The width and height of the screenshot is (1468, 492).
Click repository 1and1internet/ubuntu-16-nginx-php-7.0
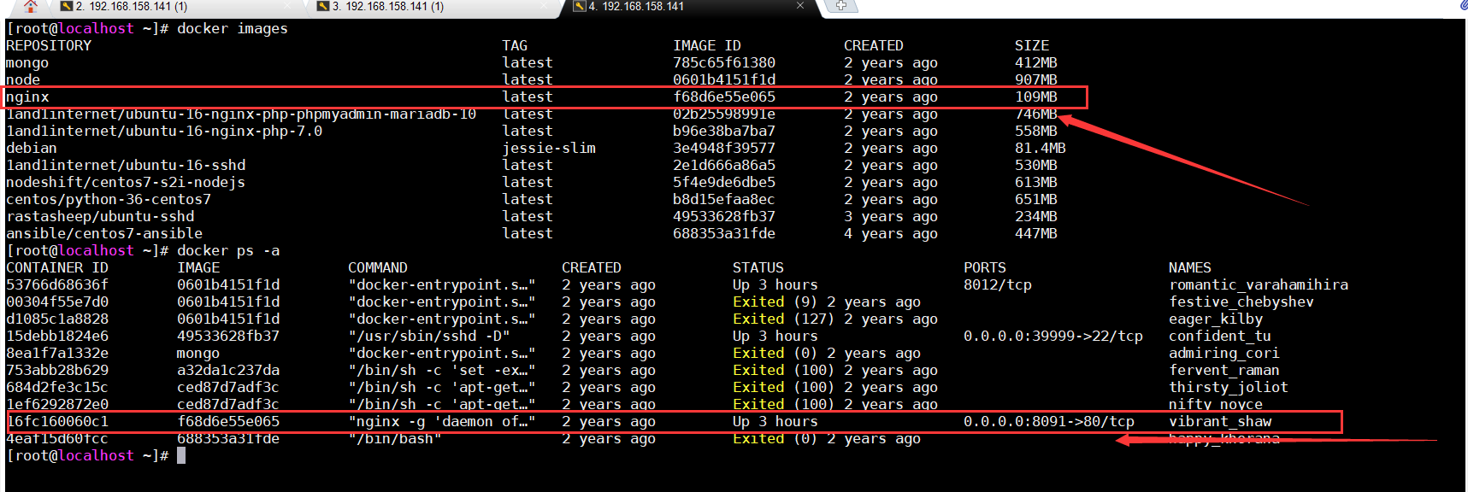[x=164, y=132]
